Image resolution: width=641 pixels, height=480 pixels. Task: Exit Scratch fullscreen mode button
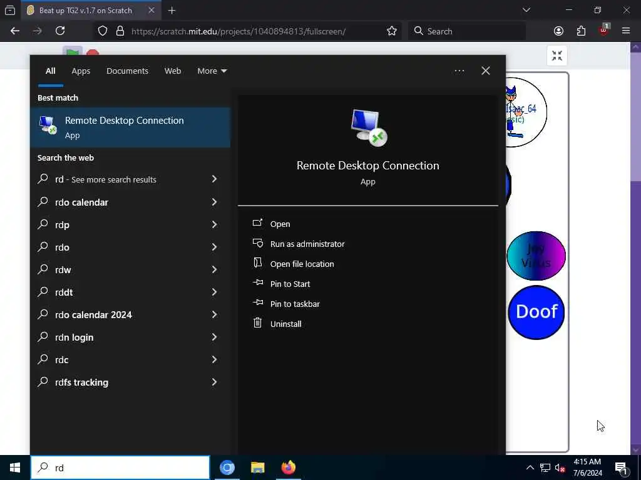(x=556, y=56)
